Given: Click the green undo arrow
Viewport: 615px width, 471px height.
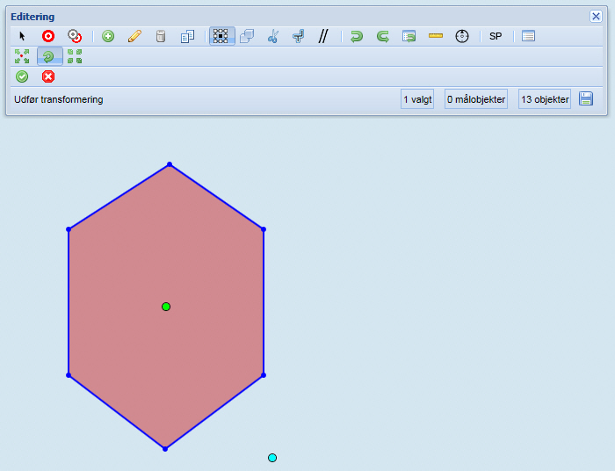Looking at the screenshot, I should pos(357,37).
